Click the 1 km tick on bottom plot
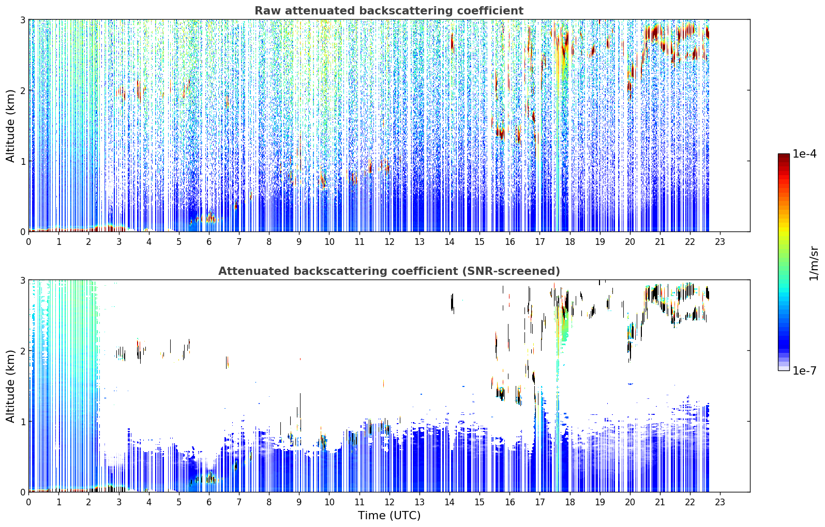The image size is (825, 527). tap(22, 422)
